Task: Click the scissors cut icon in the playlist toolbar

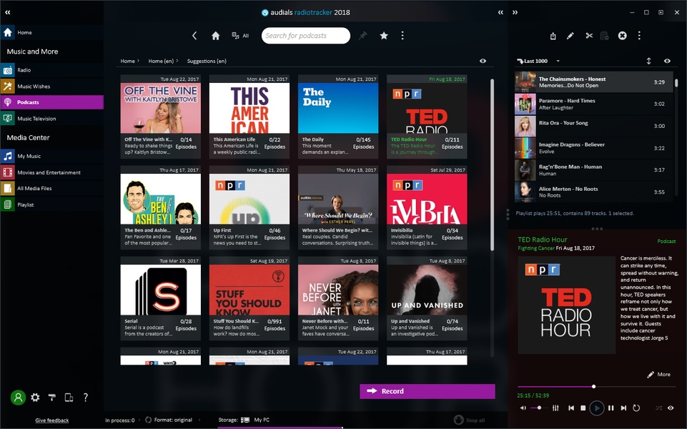Action: (x=589, y=36)
